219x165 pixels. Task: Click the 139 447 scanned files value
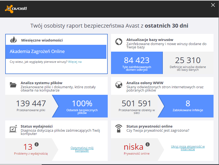click(31, 104)
